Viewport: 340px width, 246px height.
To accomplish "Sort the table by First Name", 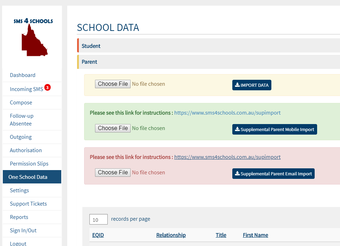I will pos(255,235).
